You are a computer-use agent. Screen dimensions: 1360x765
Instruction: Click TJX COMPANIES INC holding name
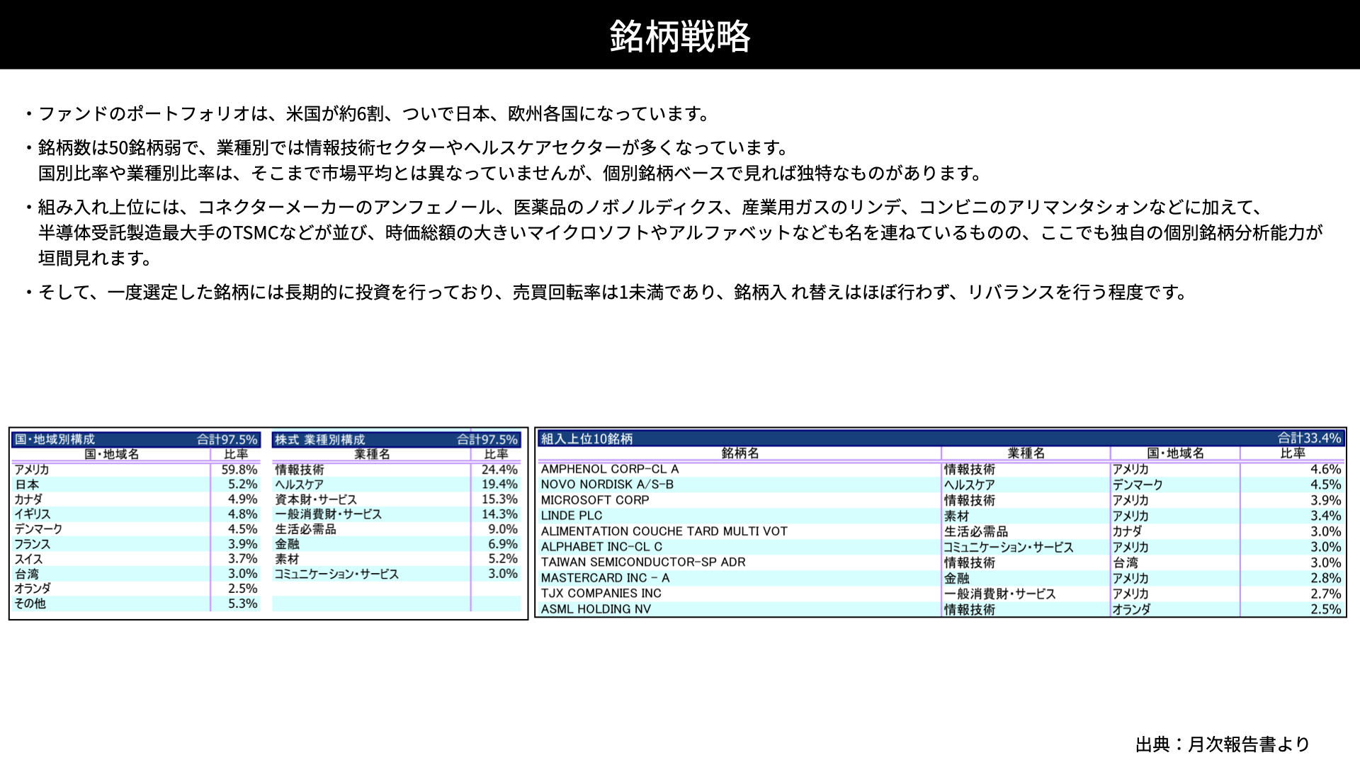click(601, 594)
